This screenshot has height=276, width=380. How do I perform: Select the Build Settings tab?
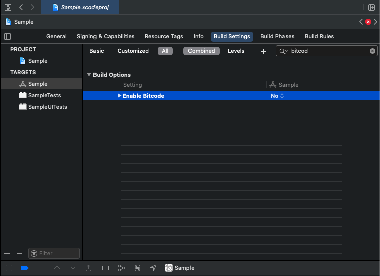click(x=232, y=36)
